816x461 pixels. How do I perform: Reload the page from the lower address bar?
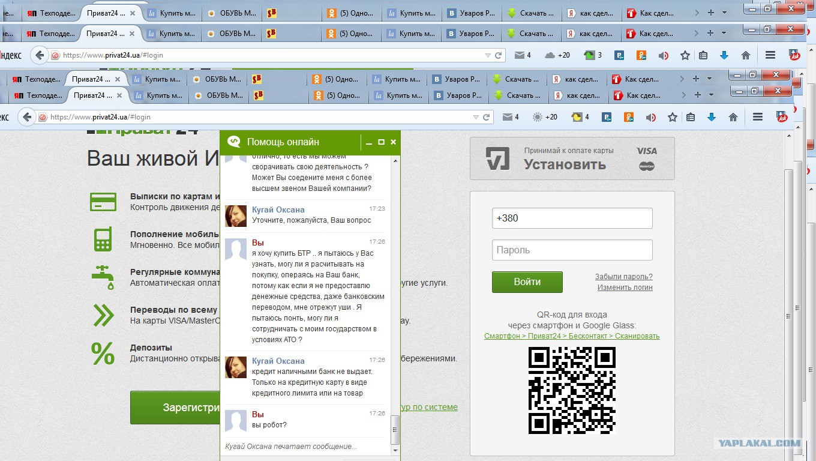tap(486, 117)
